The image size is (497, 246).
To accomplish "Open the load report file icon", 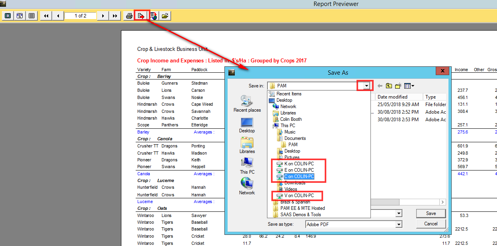I will (165, 16).
